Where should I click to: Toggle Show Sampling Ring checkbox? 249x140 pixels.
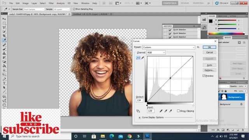point(74,9)
